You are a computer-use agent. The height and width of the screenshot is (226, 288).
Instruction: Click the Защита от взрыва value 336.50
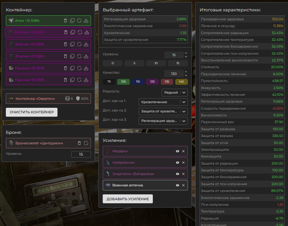pyautogui.click(x=278, y=136)
